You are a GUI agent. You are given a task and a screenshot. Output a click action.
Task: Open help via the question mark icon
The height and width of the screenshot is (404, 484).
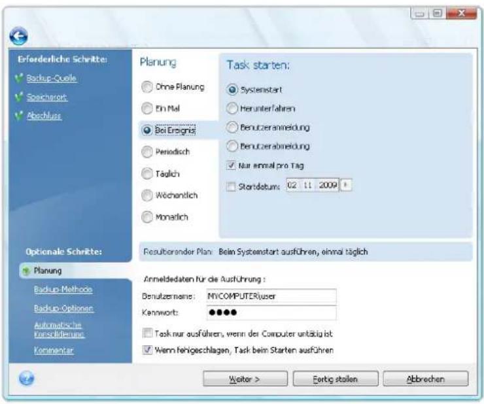coord(27,378)
